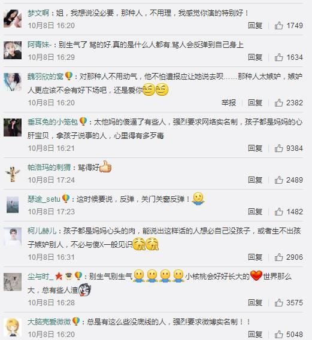Like 柯儿赫儿 comment with 2906 likes
This screenshot has width=312, height=340.
coord(278,257)
